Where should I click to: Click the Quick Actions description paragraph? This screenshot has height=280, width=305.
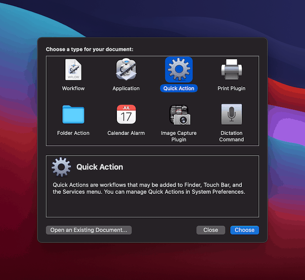tap(149, 188)
